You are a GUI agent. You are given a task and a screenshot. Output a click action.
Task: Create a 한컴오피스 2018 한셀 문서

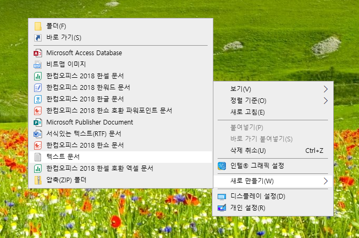pyautogui.click(x=121, y=76)
